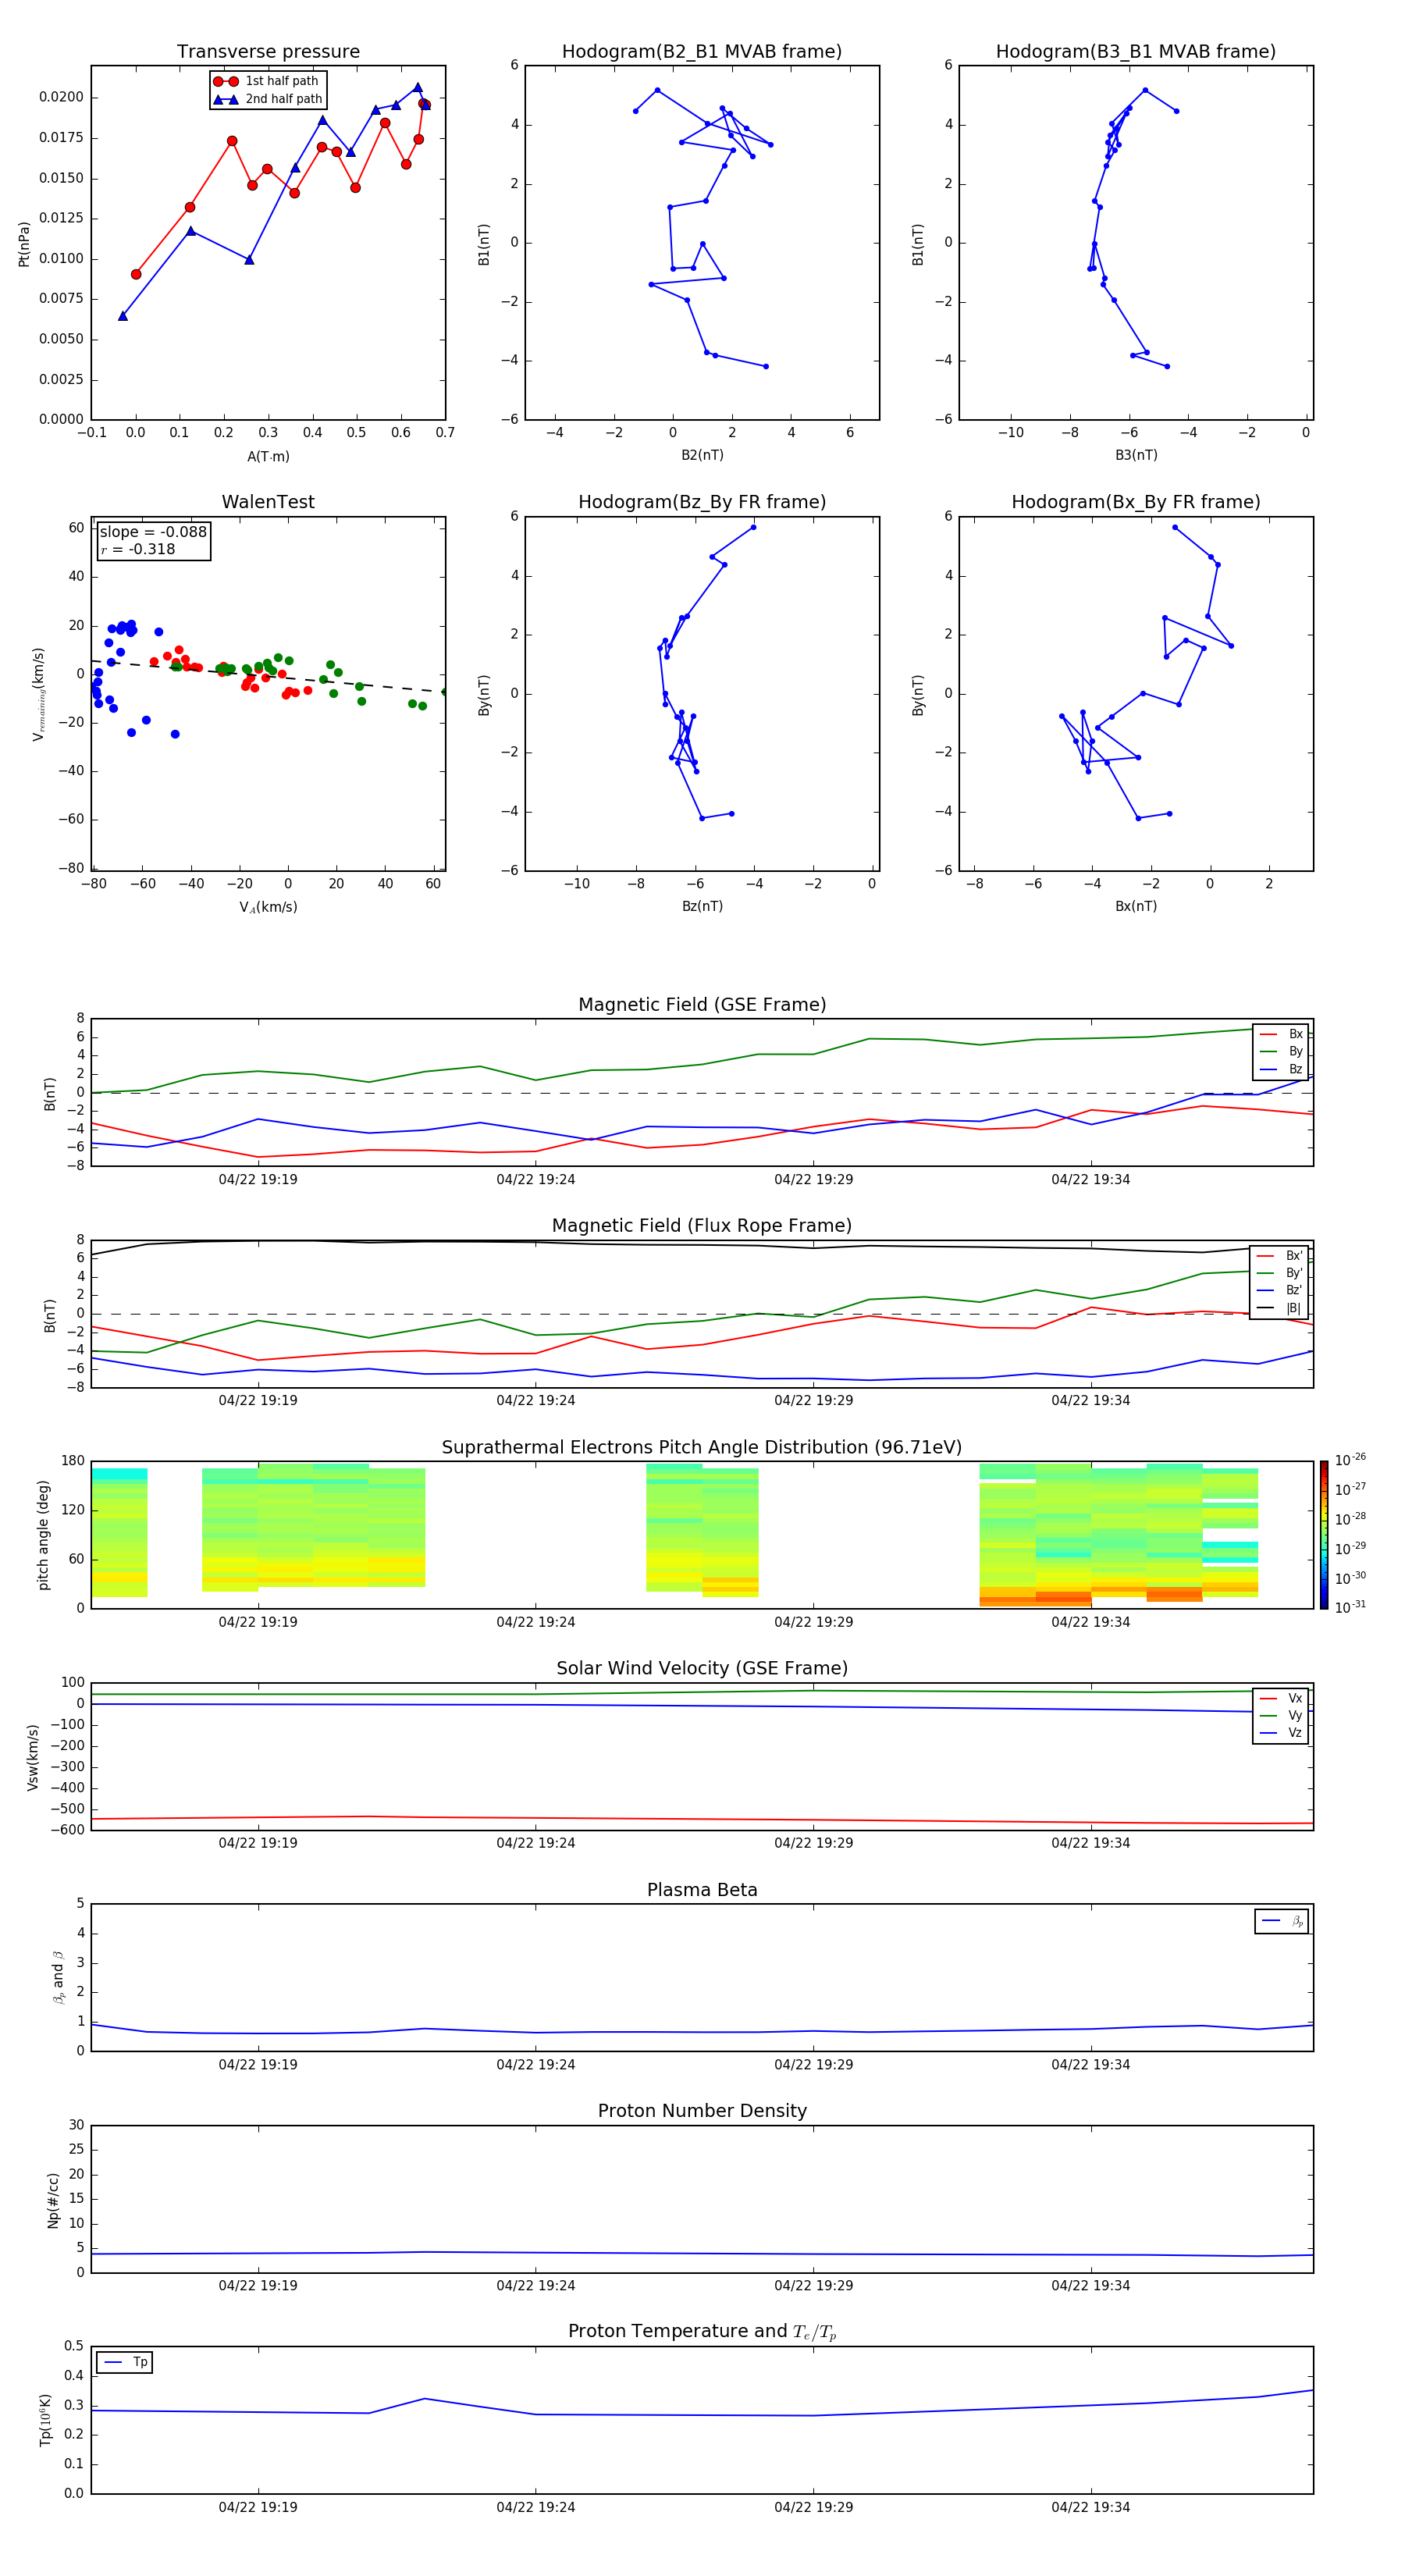Click the 'Vsw(km/s)' y-axis label
The width and height of the screenshot is (1405, 2576).
(x=32, y=1756)
